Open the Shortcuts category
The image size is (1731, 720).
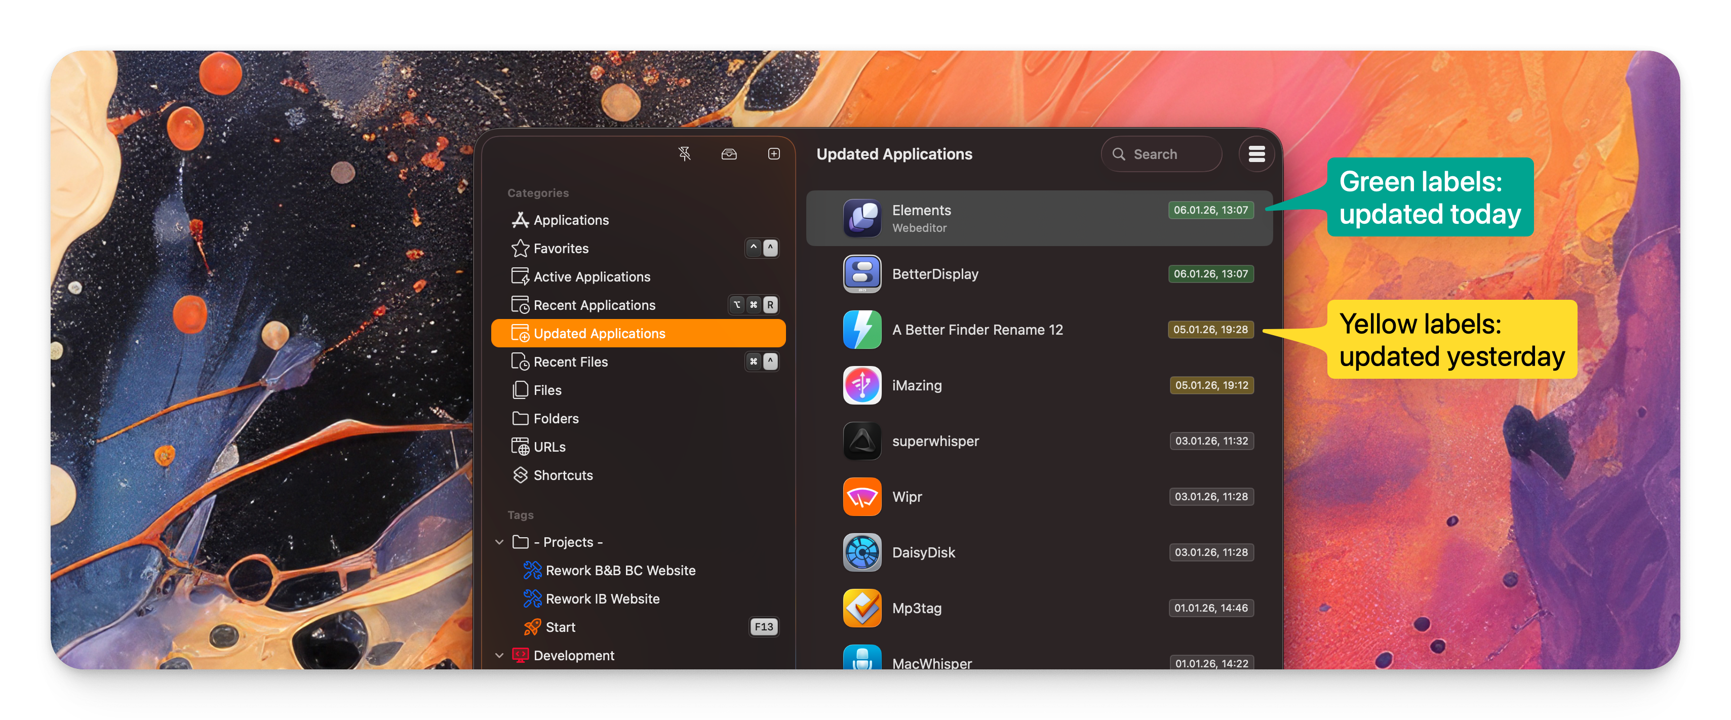tap(563, 475)
